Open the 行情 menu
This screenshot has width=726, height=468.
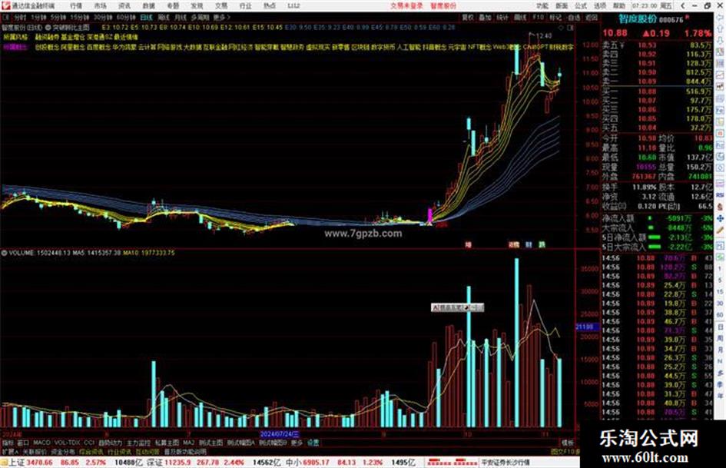(x=76, y=6)
